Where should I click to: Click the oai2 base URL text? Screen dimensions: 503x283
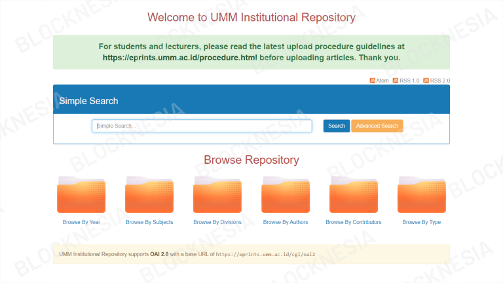click(265, 254)
